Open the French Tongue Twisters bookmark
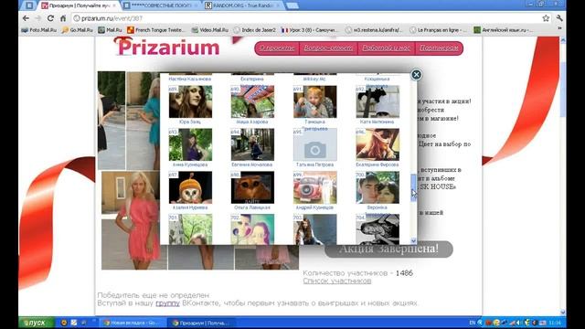The height and width of the screenshot is (329, 585). 155,30
